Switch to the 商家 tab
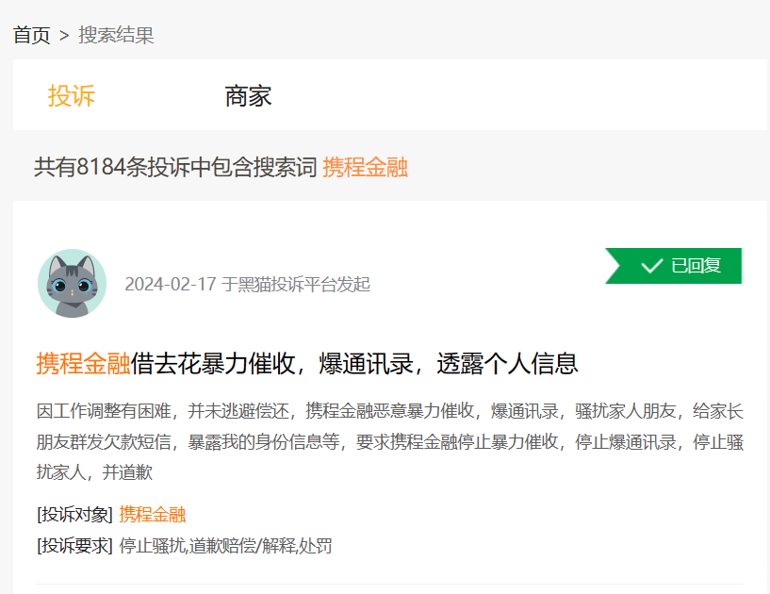Viewport: 770px width, 594px height. [x=248, y=96]
